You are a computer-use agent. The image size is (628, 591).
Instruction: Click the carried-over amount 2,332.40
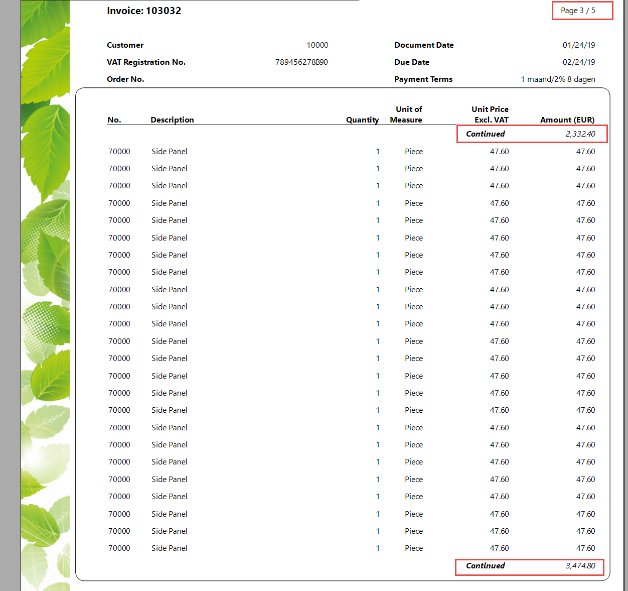coord(580,134)
